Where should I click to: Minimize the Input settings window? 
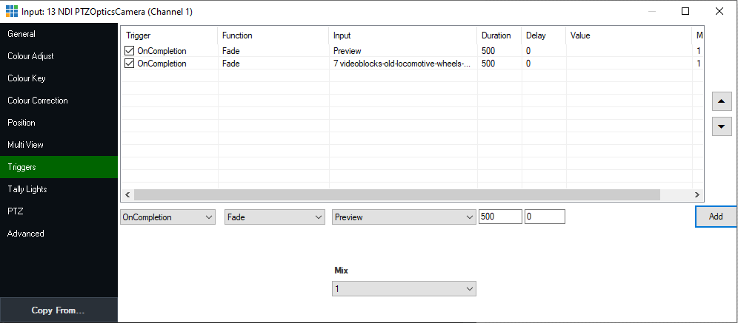pyautogui.click(x=652, y=11)
